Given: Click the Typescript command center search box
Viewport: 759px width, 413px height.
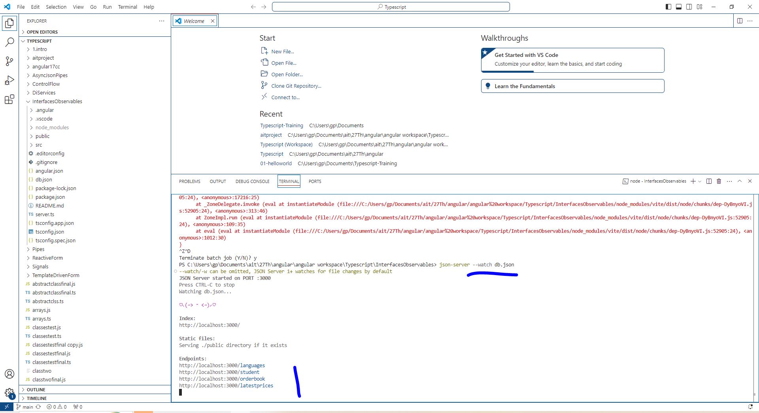Looking at the screenshot, I should tap(391, 7).
